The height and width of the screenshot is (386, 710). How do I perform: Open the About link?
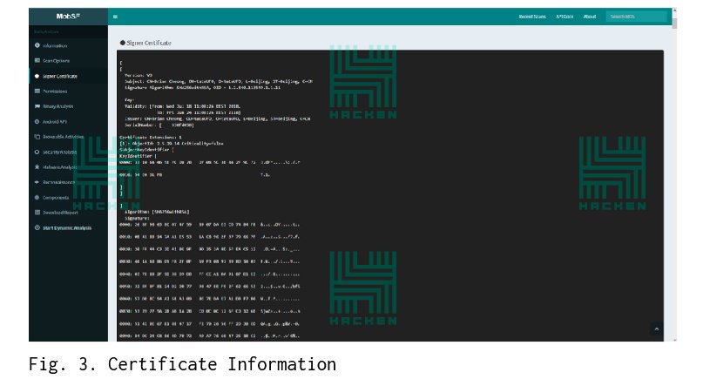[x=590, y=17]
